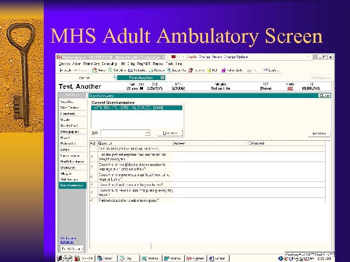This screenshot has width=350, height=262.
Task: Open the Tools menu
Action: click(170, 64)
